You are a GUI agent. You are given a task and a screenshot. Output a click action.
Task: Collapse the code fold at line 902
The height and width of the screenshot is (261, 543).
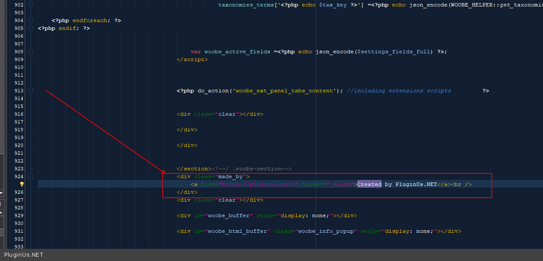[x=30, y=5]
